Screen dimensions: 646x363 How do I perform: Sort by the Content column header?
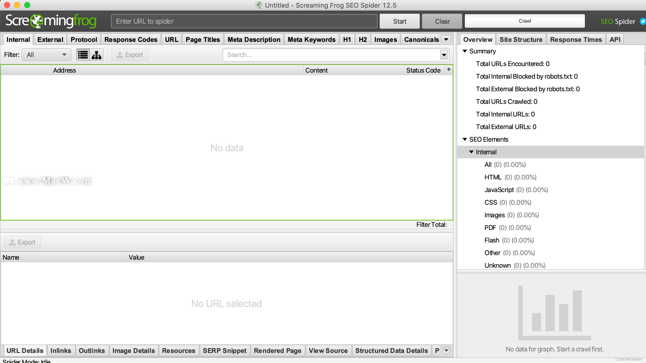[x=354, y=70]
